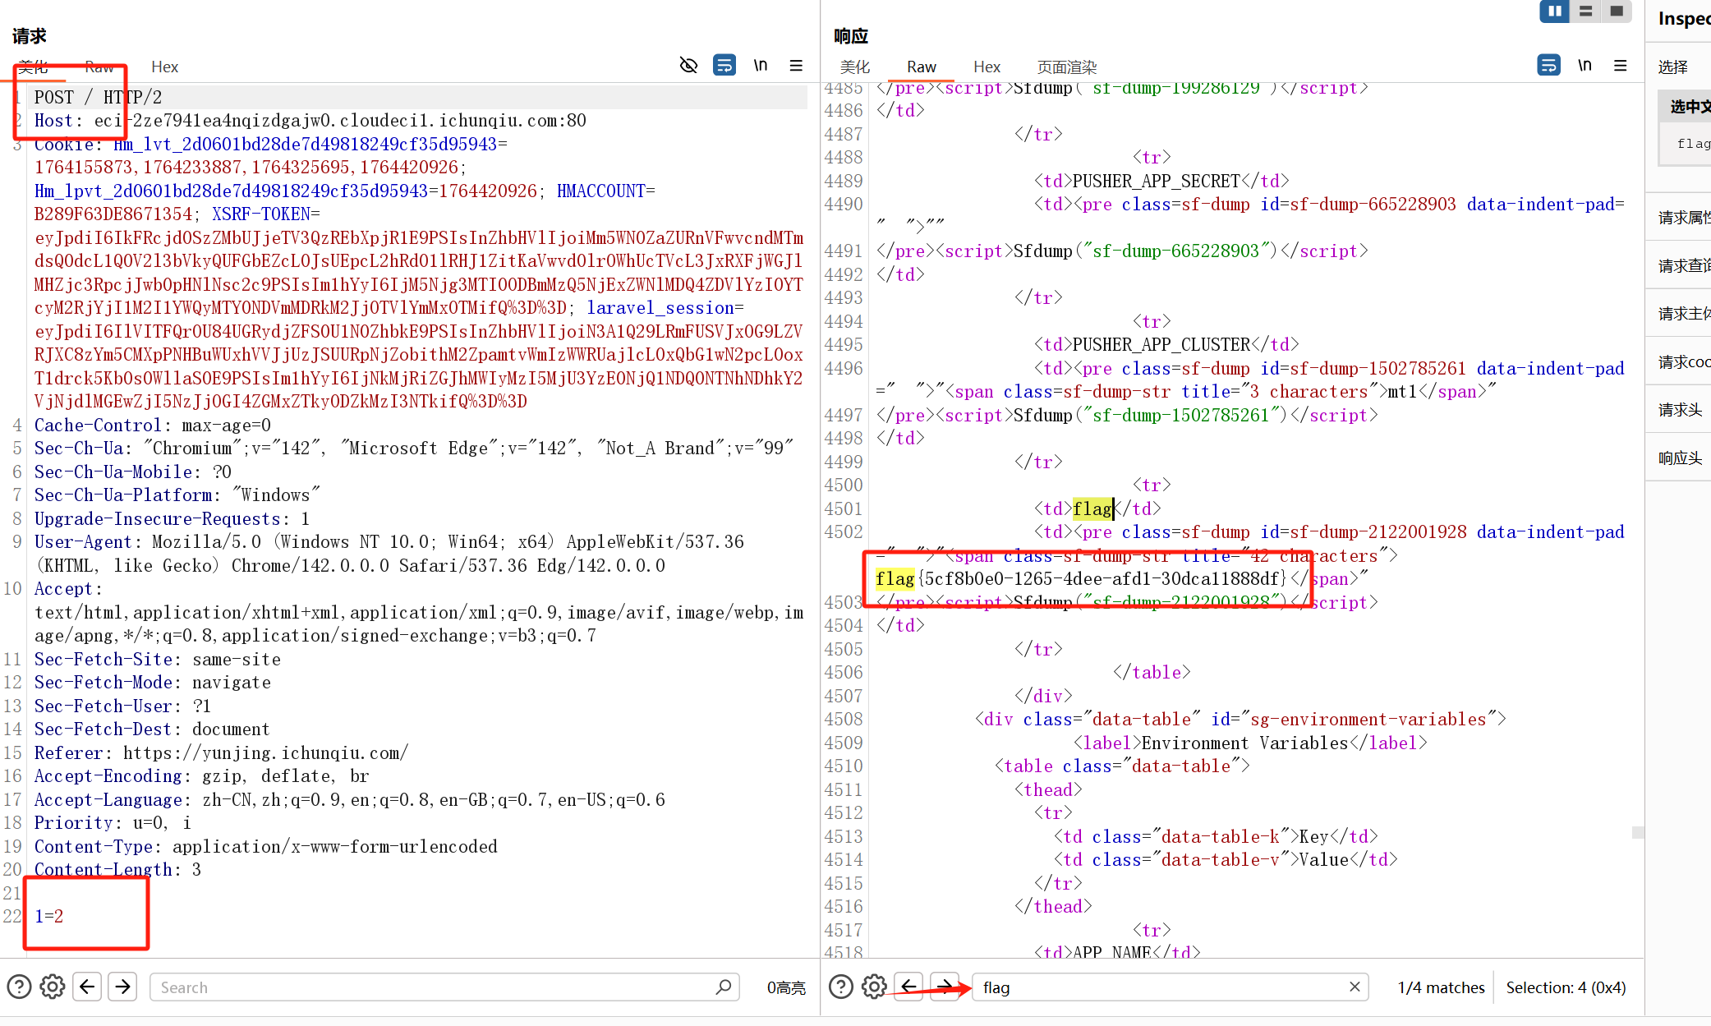Toggle hidden characters eye icon in request panel
Screen dimensions: 1711x1026
688,65
